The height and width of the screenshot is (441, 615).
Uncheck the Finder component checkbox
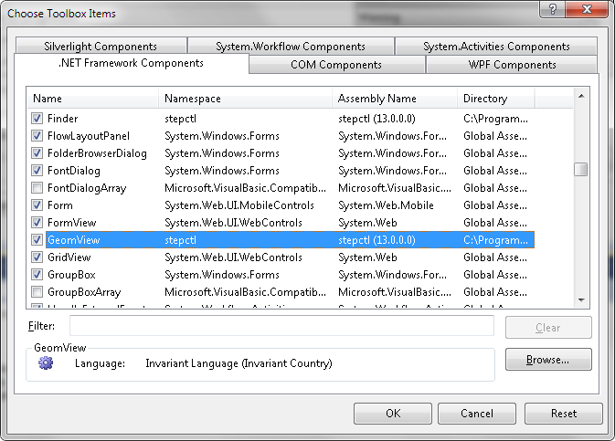point(37,119)
